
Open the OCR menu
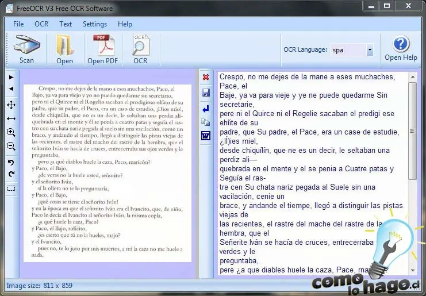pyautogui.click(x=41, y=24)
